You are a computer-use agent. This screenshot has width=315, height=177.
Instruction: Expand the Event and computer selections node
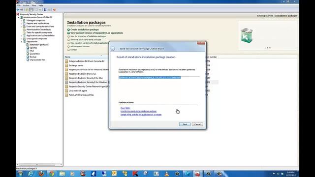(x=21, y=27)
